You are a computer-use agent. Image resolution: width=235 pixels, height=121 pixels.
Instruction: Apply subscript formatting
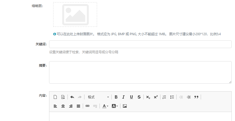click(148, 97)
